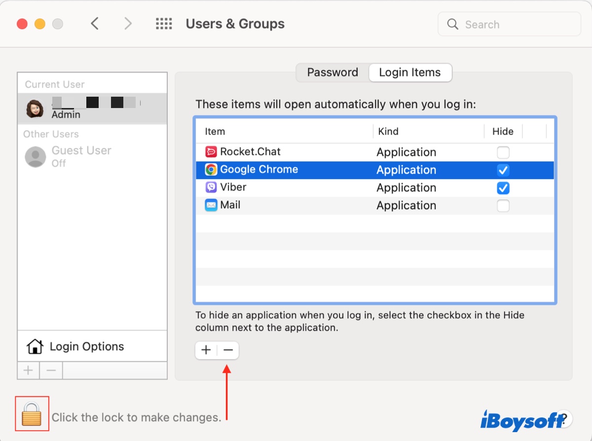The width and height of the screenshot is (592, 441).
Task: Go back with the left chevron
Action: (95, 23)
